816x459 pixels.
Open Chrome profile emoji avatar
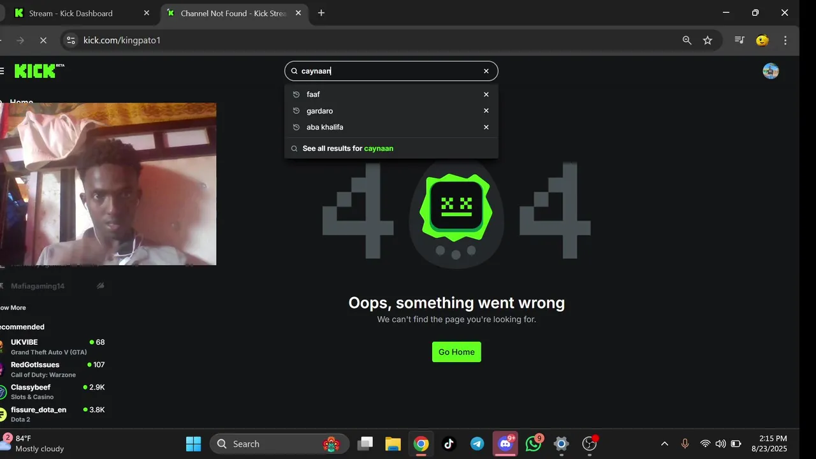762,40
